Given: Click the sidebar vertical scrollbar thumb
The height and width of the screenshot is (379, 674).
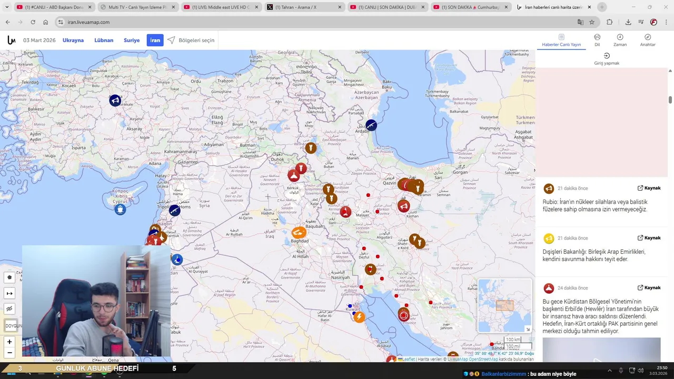Looking at the screenshot, I should click(670, 100).
